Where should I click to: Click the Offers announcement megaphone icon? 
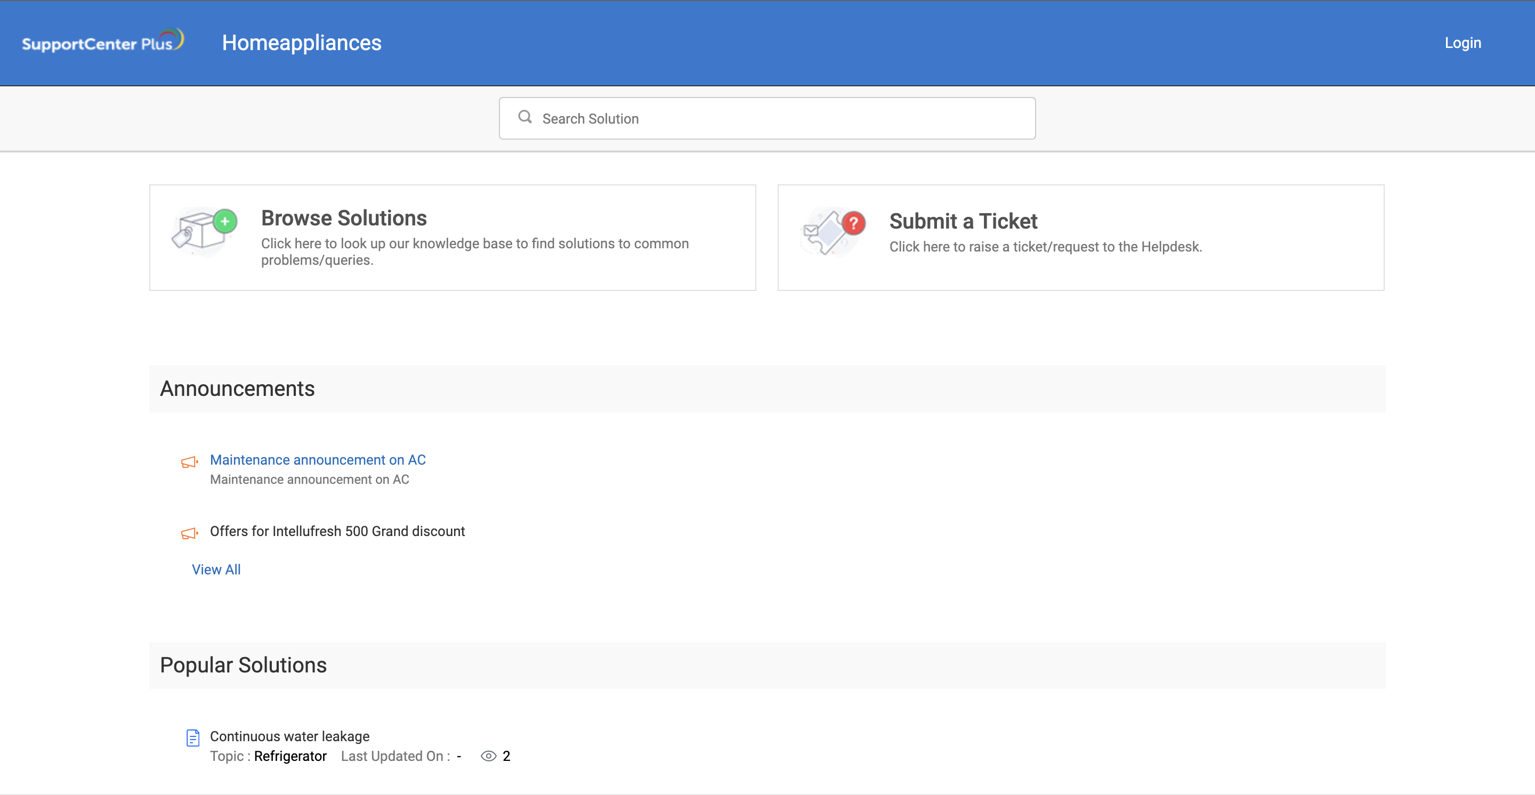tap(187, 532)
